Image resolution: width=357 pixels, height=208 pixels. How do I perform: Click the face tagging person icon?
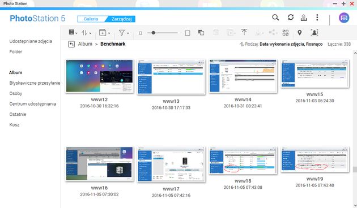coord(314,33)
